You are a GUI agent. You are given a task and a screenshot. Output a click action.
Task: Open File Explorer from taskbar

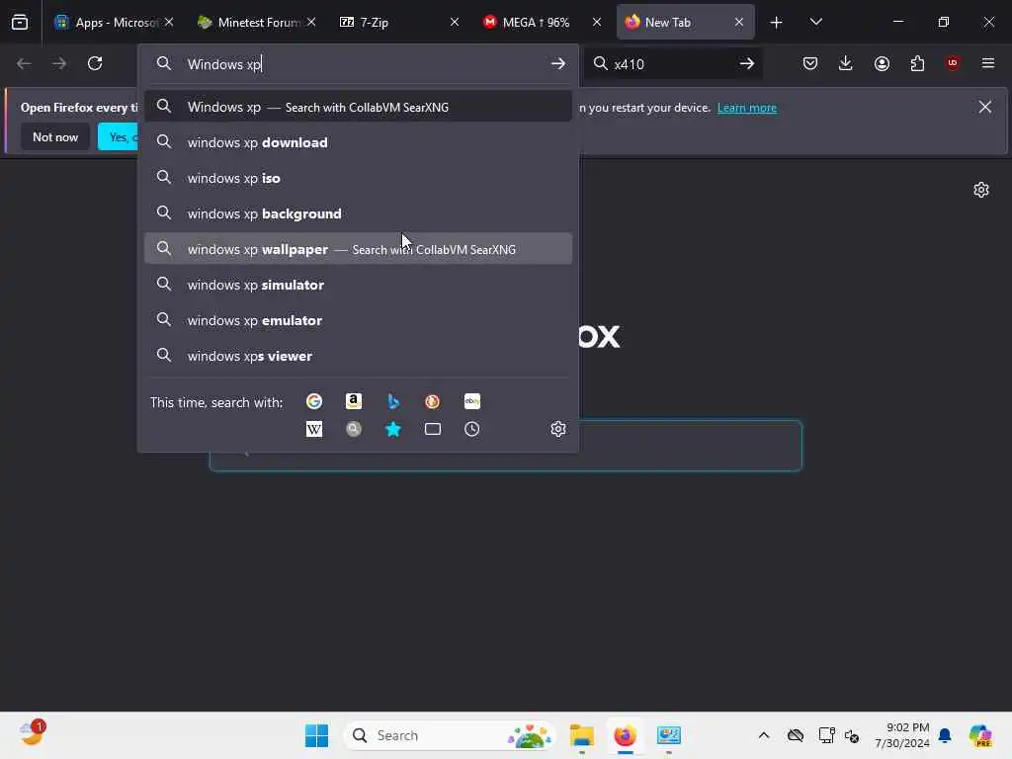click(581, 735)
